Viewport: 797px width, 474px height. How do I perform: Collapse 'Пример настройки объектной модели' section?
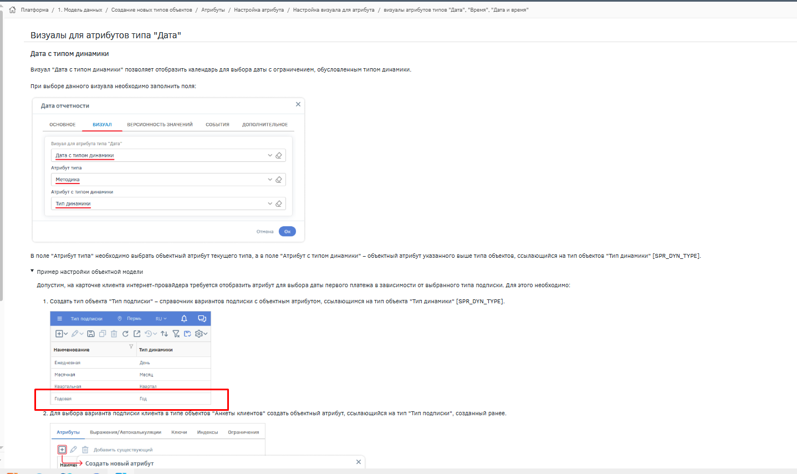click(32, 272)
